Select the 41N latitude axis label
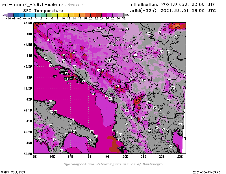Screen dimensions: 226x174 [x=29, y=121]
